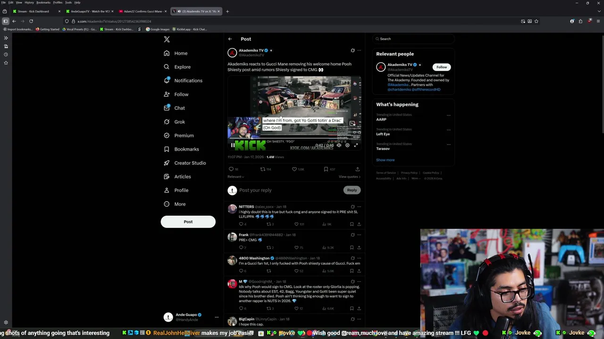Follow Akademiks TV in Relevant people

click(x=442, y=67)
